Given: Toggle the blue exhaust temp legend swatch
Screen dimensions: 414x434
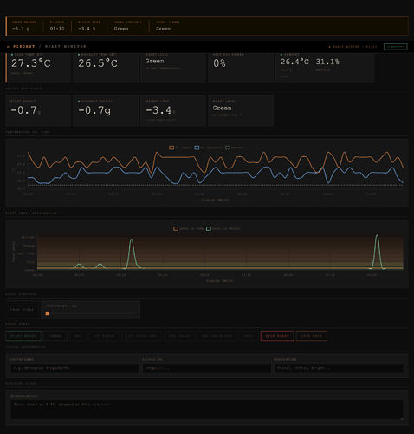Looking at the screenshot, I should click(x=197, y=148).
